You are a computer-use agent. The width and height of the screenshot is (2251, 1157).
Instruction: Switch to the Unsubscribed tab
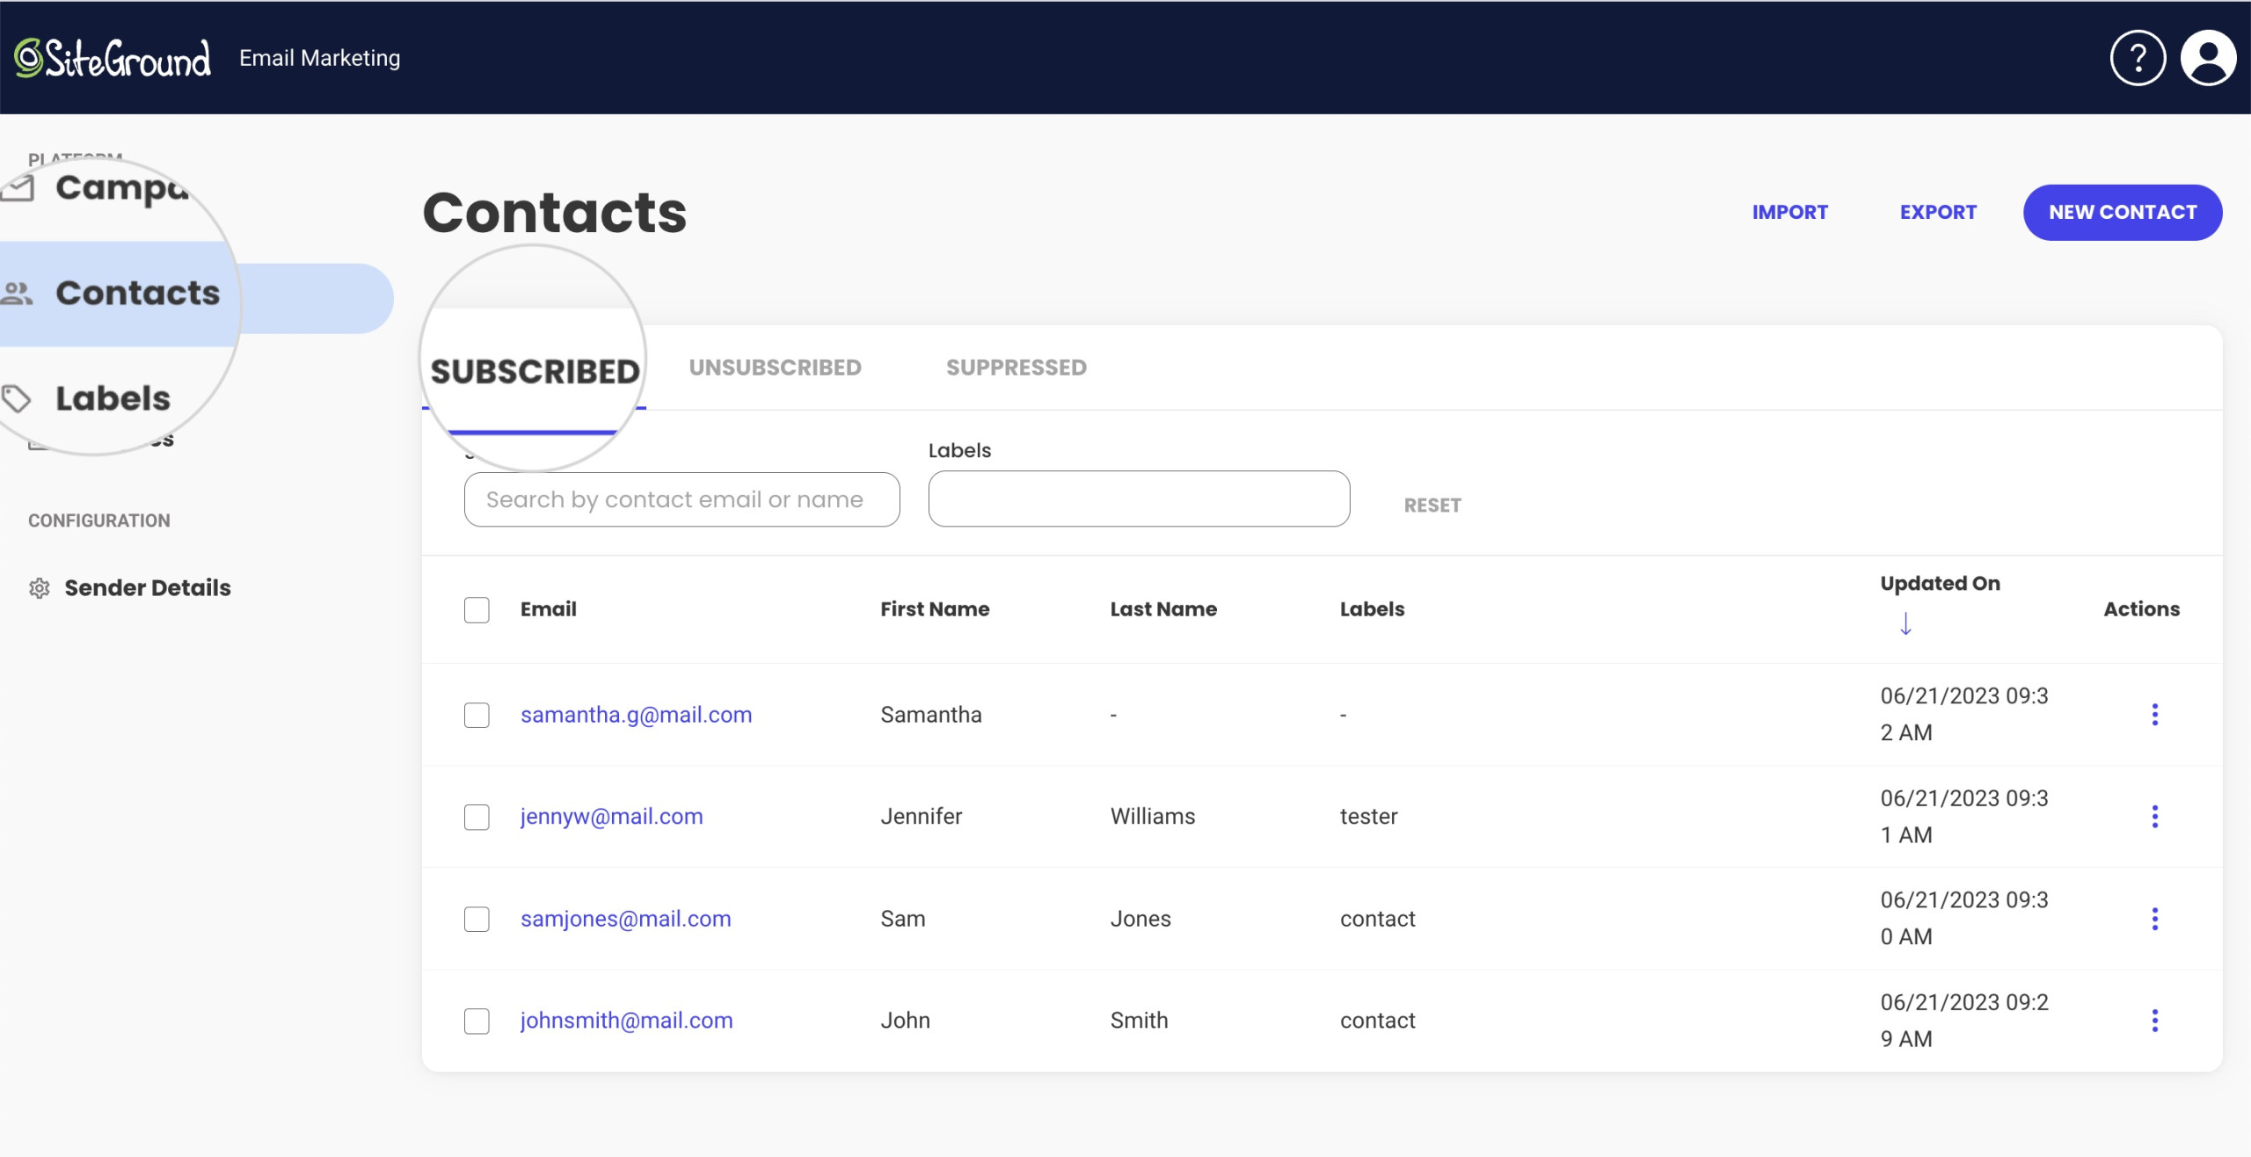(775, 367)
